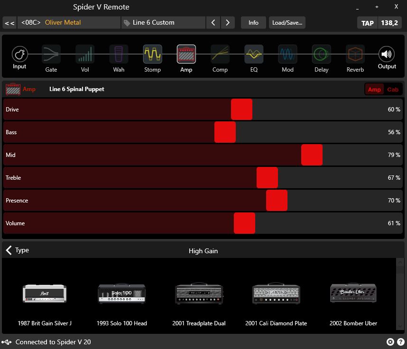
Task: Click Connected to Spider V 20 status text
Action: pos(53,342)
